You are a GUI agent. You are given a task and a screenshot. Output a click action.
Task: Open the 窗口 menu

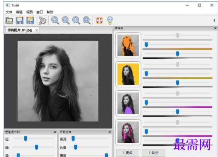[39, 12]
